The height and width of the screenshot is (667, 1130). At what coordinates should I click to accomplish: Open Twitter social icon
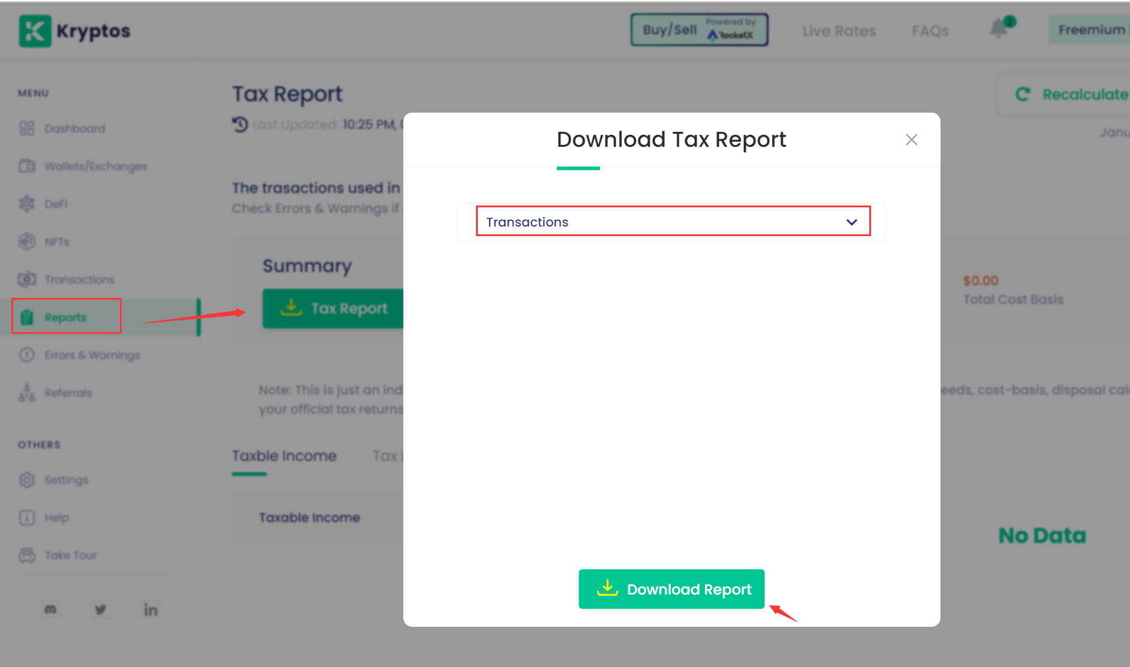pyautogui.click(x=101, y=609)
